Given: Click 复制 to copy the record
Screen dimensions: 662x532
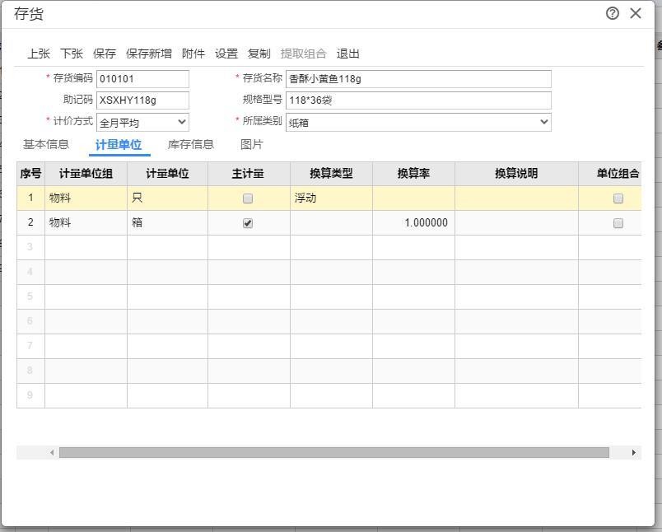Looking at the screenshot, I should point(259,54).
